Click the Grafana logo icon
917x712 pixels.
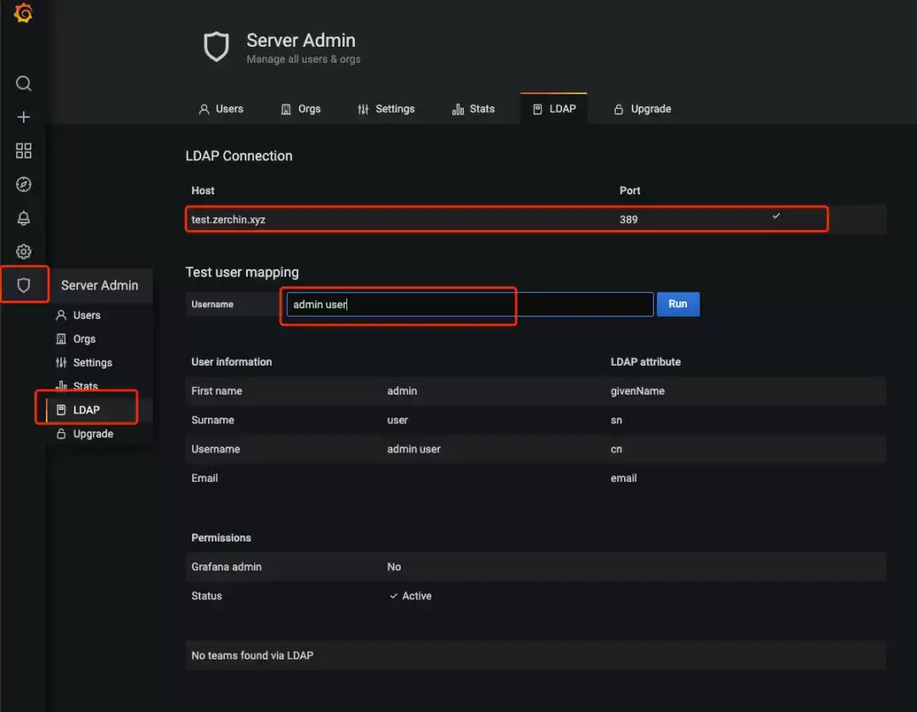(24, 12)
